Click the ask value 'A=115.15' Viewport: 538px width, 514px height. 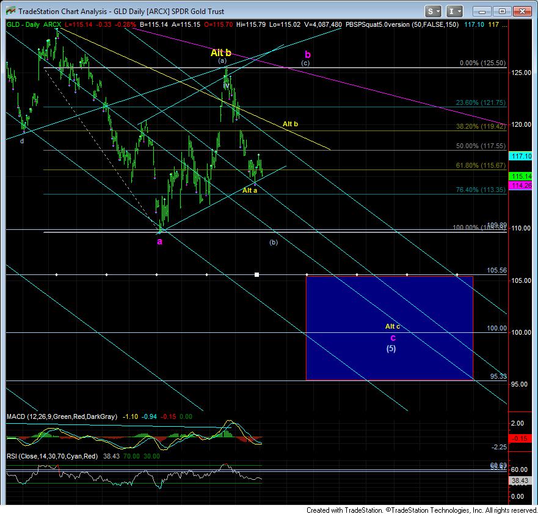[x=186, y=24]
